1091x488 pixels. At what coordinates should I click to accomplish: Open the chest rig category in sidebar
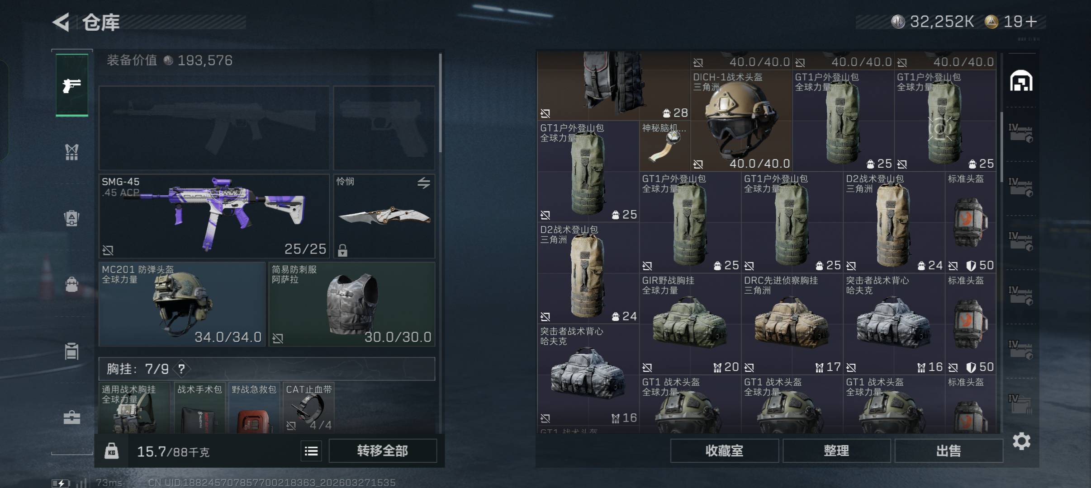pos(71,152)
